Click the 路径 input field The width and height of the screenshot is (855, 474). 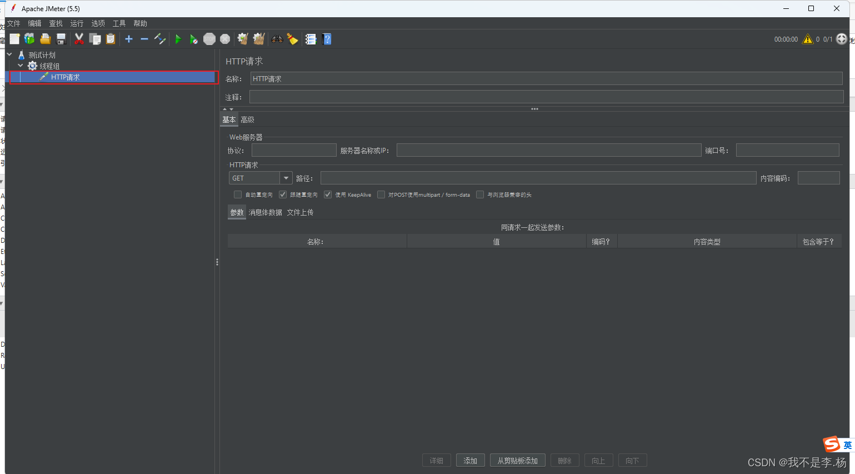[538, 178]
